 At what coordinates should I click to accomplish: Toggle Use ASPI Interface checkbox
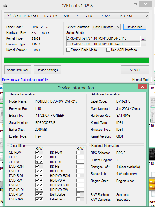(x=108, y=50)
